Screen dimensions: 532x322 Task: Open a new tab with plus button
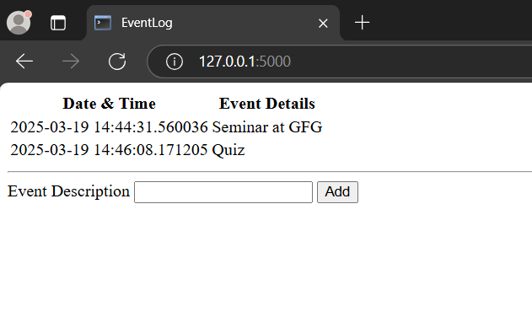point(362,23)
